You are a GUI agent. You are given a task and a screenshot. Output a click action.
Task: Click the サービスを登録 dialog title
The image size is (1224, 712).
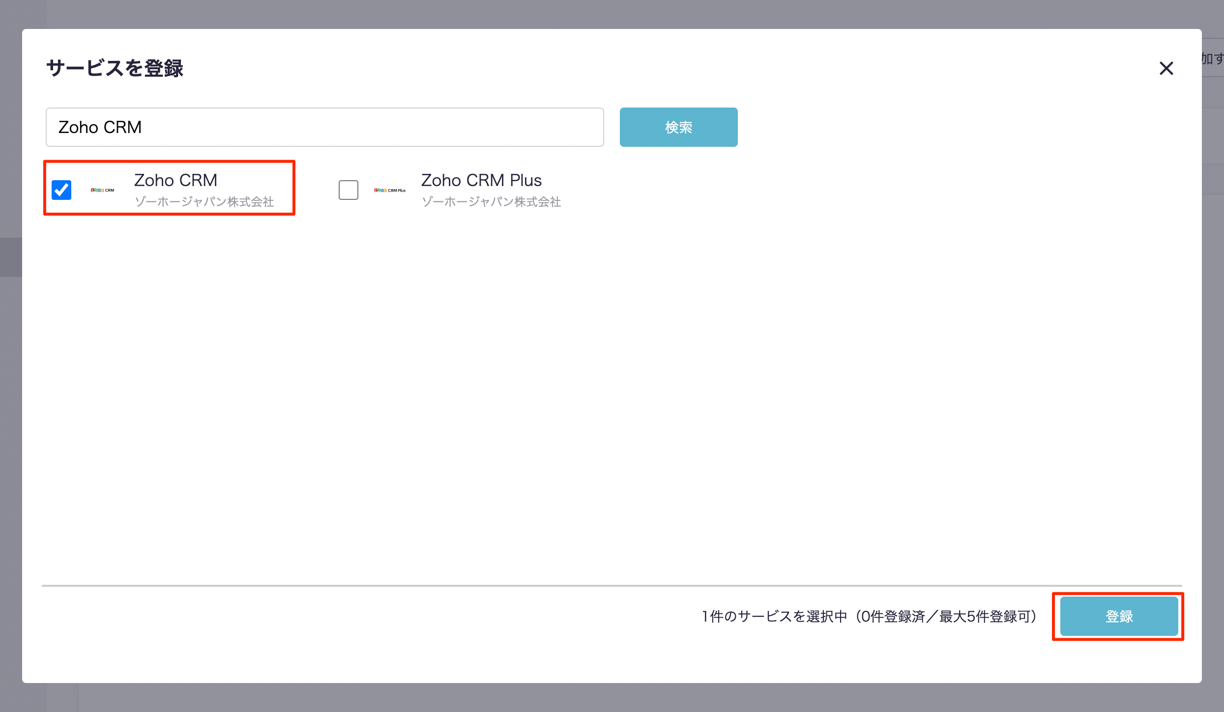click(115, 68)
